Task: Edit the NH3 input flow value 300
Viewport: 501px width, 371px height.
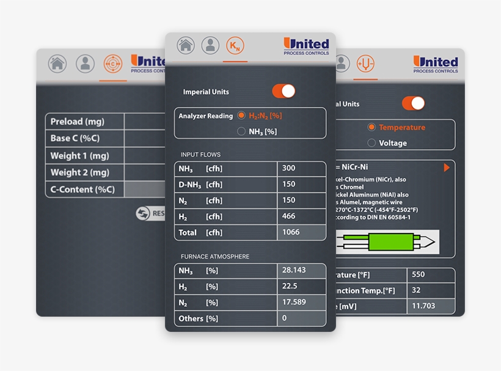Action: (301, 167)
